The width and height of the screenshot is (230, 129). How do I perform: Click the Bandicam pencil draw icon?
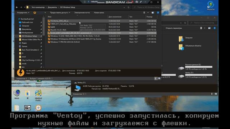tap(141, 2)
